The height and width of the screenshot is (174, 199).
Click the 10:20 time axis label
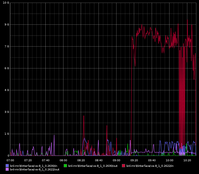click(x=187, y=160)
